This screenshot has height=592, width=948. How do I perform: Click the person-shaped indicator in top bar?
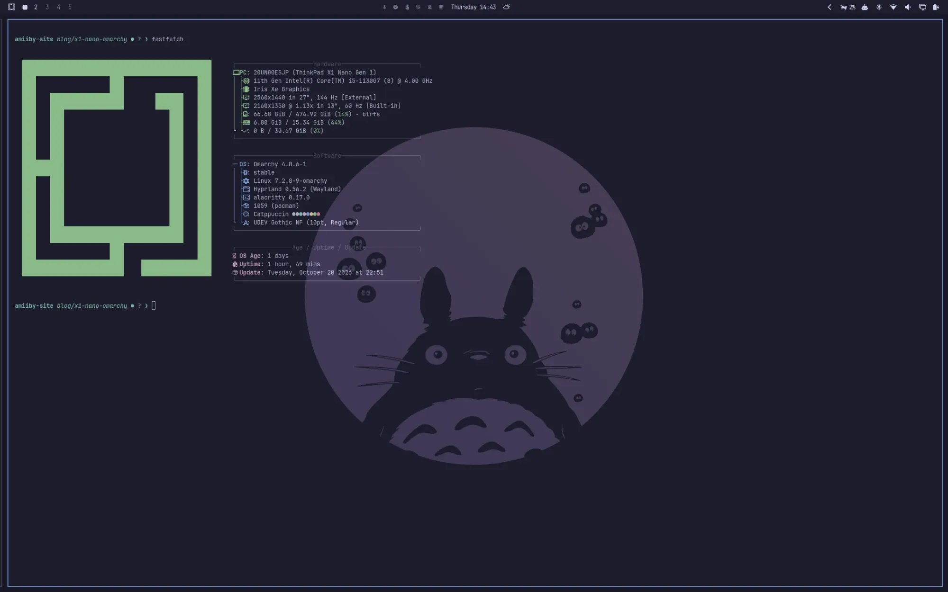click(407, 7)
